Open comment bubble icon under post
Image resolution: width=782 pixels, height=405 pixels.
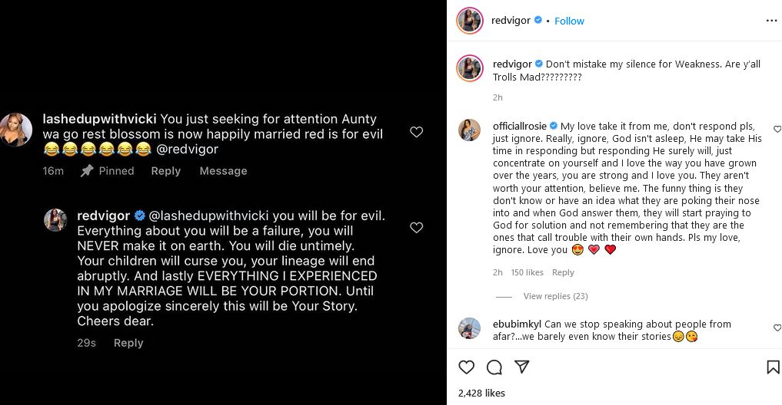[494, 367]
